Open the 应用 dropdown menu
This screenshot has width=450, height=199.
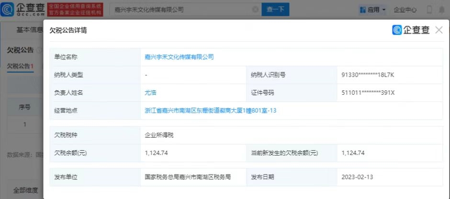[373, 10]
